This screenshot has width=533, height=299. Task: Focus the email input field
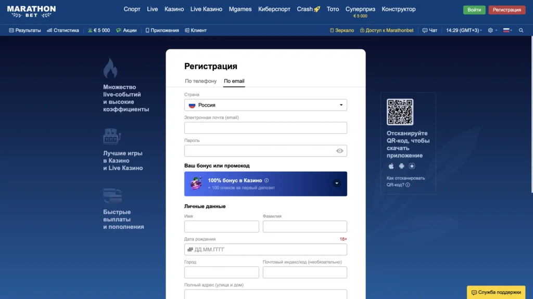click(x=265, y=128)
